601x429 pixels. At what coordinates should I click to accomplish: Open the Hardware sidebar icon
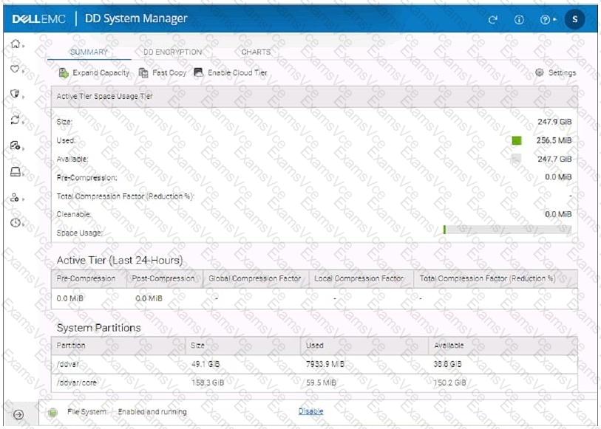16,171
